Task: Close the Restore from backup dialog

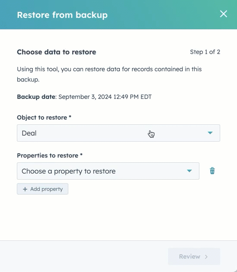Action: tap(224, 14)
